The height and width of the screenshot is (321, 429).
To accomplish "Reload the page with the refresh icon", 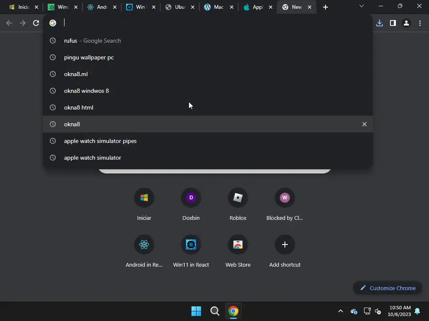I will (x=36, y=23).
